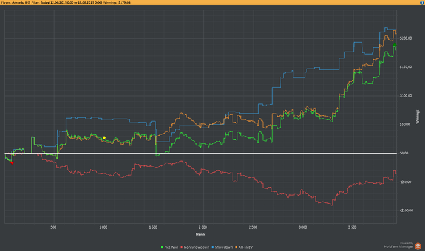The width and height of the screenshot is (425, 251).
Task: Open the help icon in the header bar
Action: (422, 2)
